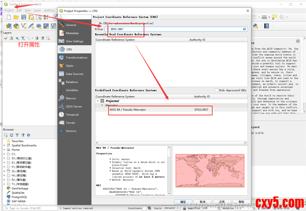Enable the No CRS checkbox
Image resolution: width=306 pixels, height=211 pixels.
coord(97,23)
